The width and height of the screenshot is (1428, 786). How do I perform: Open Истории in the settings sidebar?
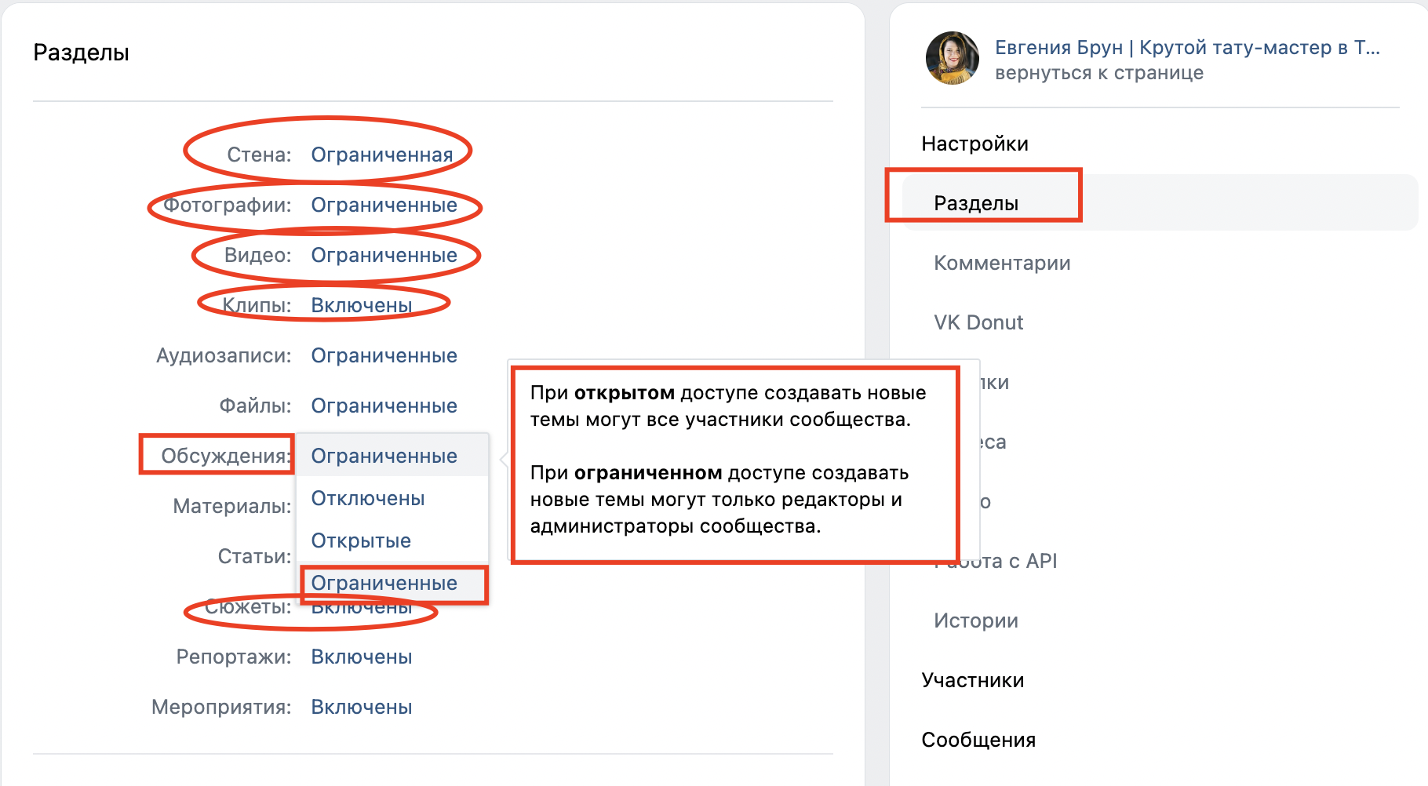pyautogui.click(x=976, y=620)
